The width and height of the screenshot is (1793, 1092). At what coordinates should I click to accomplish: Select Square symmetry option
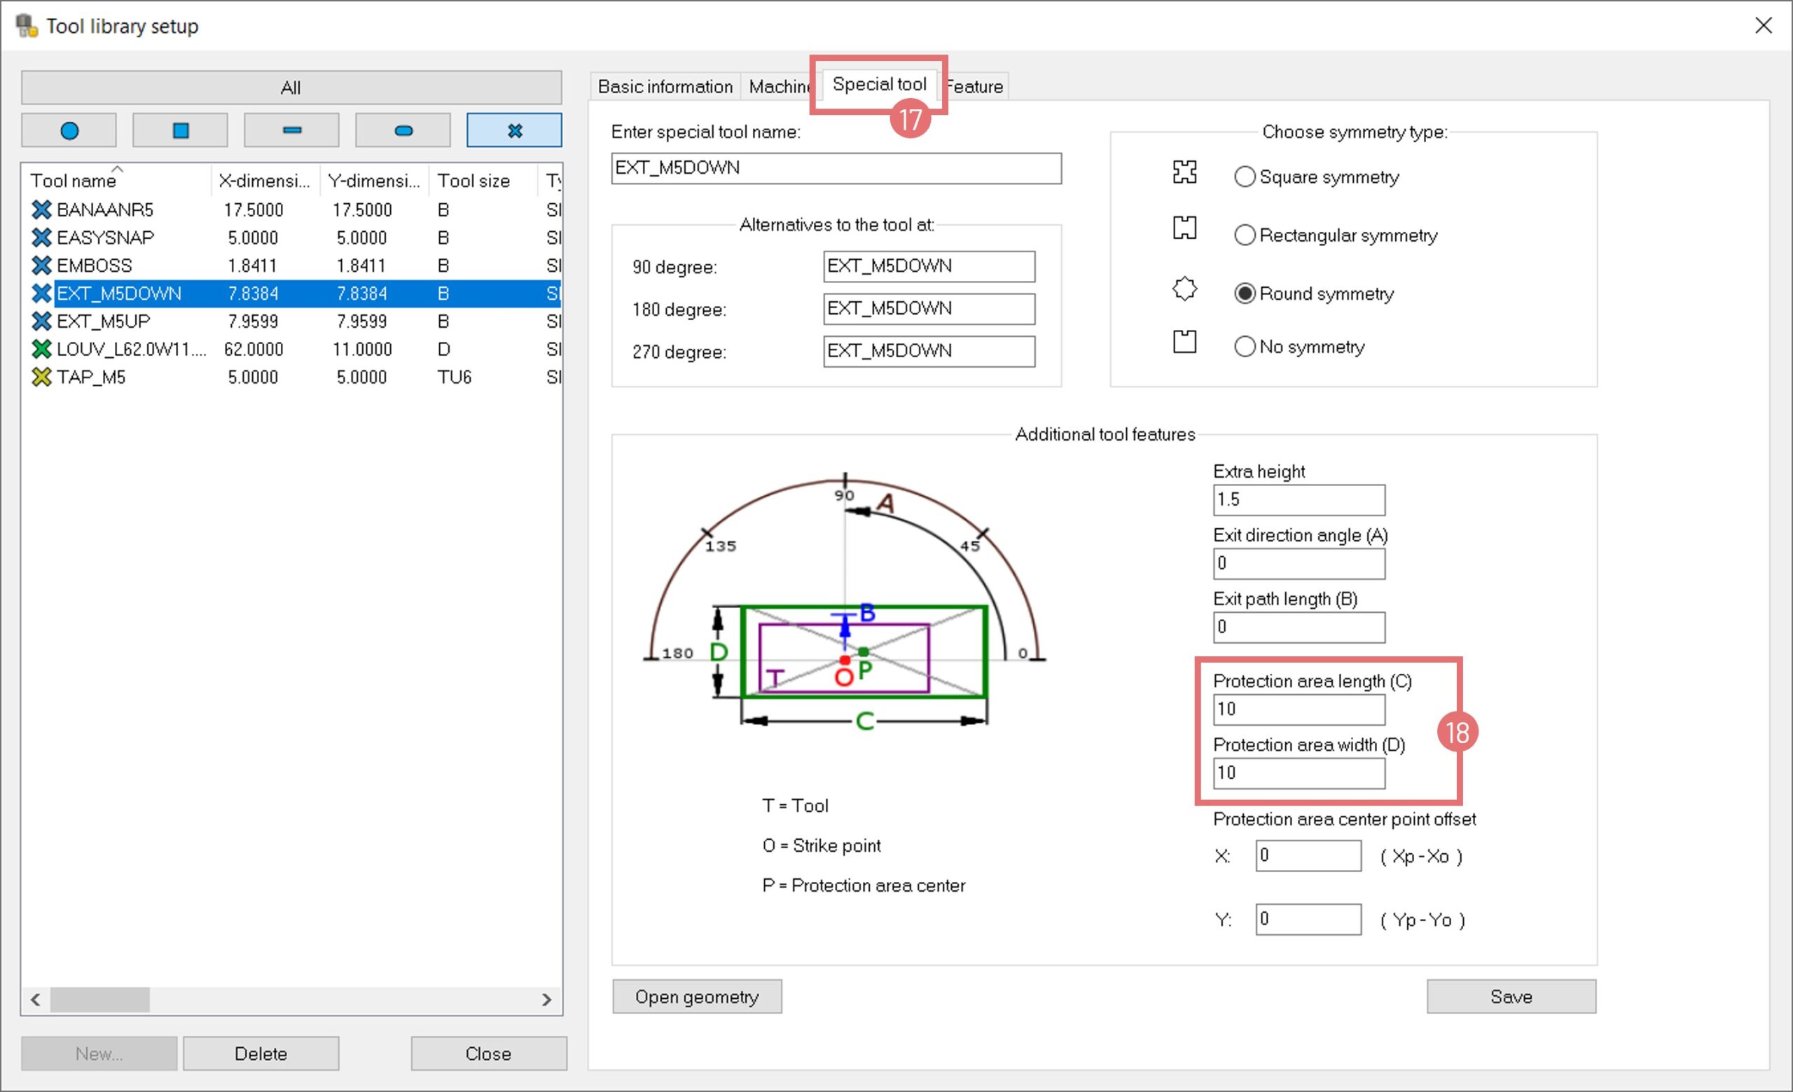[x=1245, y=177]
